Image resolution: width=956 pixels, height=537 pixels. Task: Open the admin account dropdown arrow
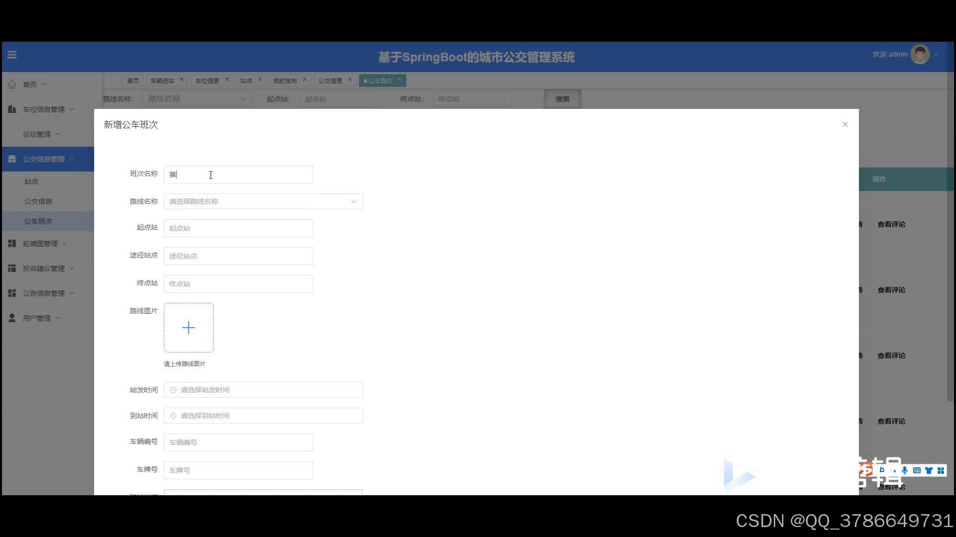click(936, 55)
